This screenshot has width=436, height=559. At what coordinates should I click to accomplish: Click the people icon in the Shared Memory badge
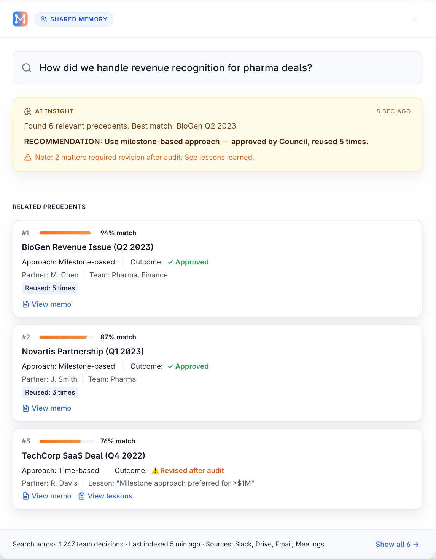point(43,19)
